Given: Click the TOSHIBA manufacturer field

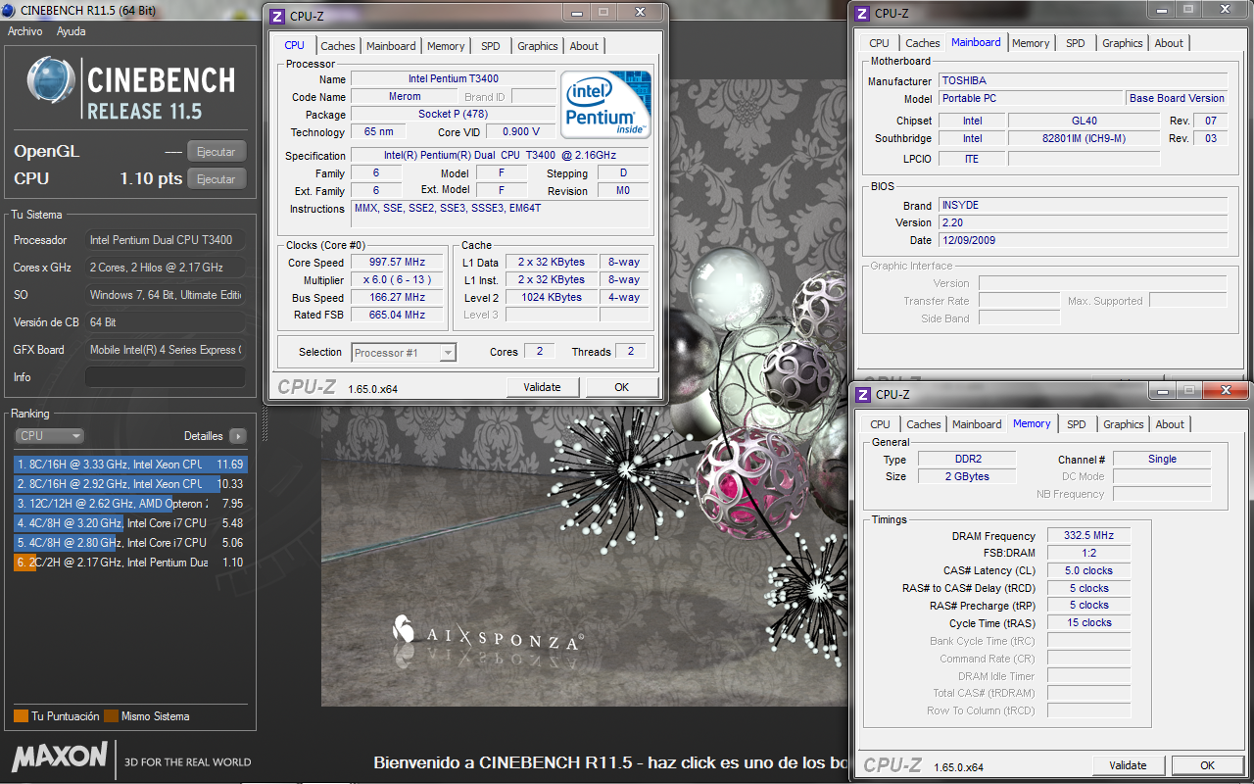Looking at the screenshot, I should (1083, 81).
